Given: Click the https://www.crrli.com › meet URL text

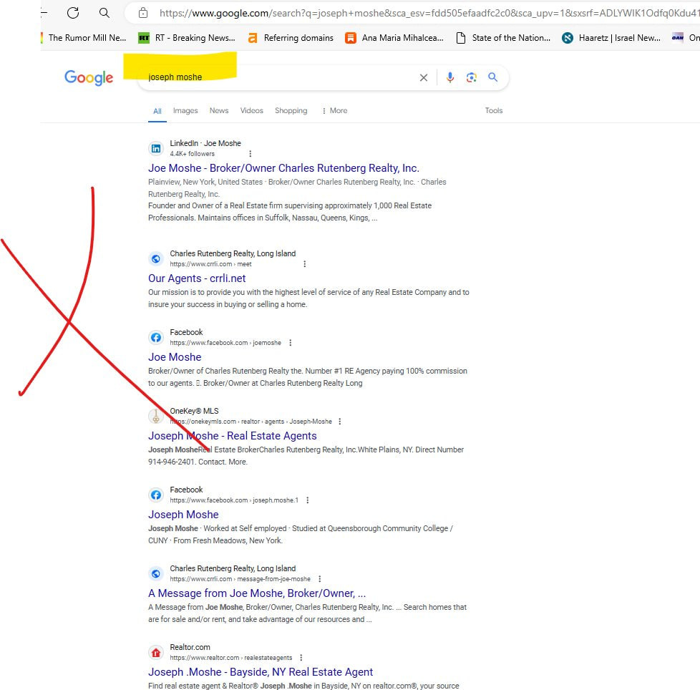Looking at the screenshot, I should pyautogui.click(x=210, y=264).
